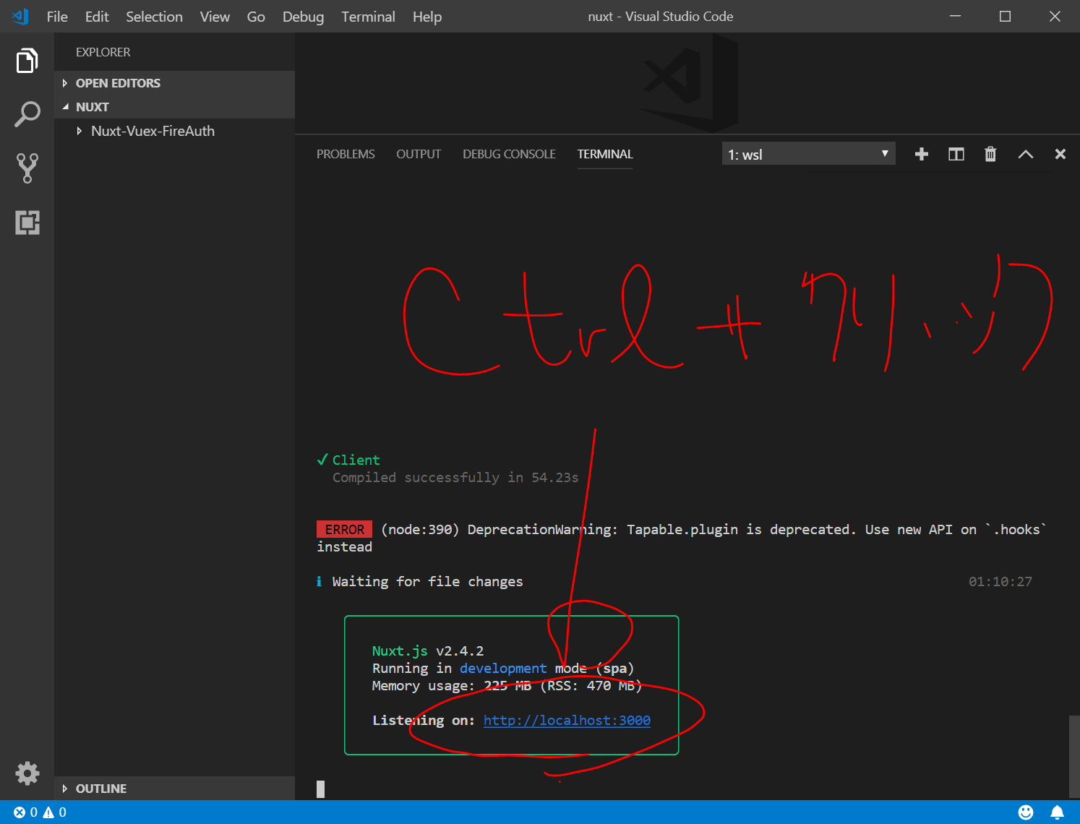This screenshot has height=824, width=1080.
Task: Open the Extensions view icon
Action: pyautogui.click(x=27, y=222)
